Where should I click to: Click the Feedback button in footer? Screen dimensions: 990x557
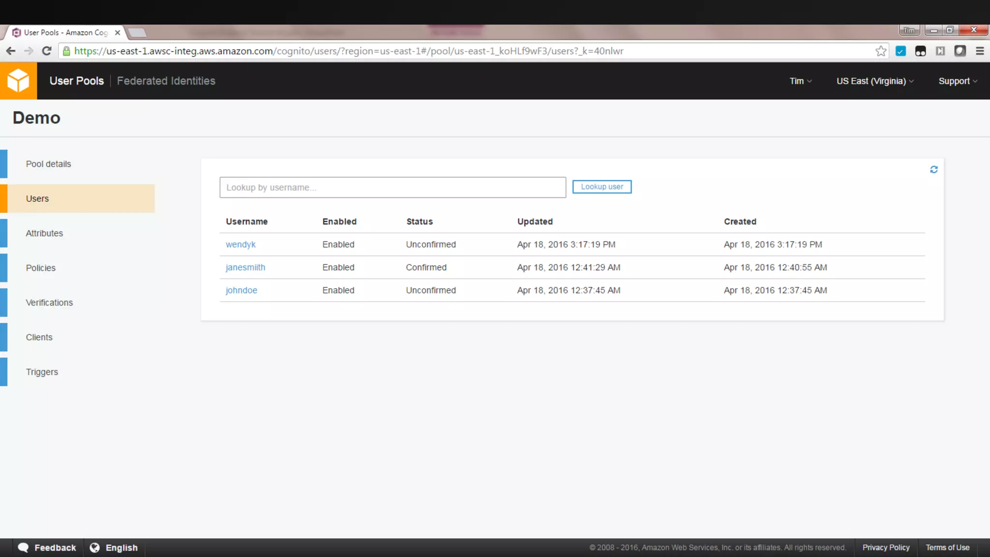47,548
